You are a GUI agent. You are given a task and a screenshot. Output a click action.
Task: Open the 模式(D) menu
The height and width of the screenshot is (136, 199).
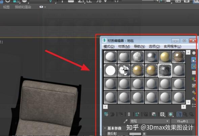click(109, 46)
